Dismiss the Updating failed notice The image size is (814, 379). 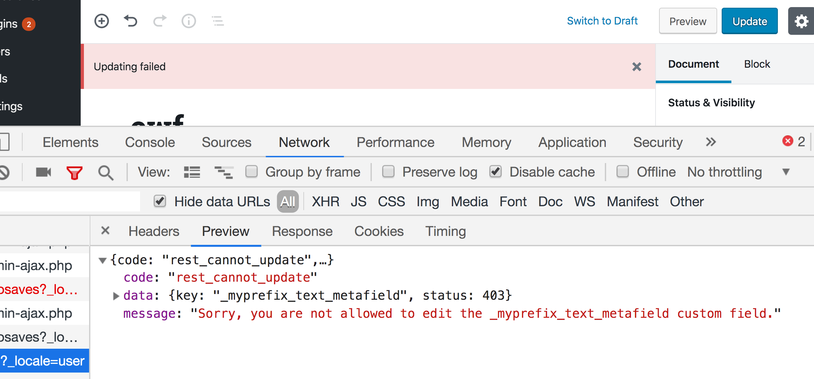click(x=636, y=67)
